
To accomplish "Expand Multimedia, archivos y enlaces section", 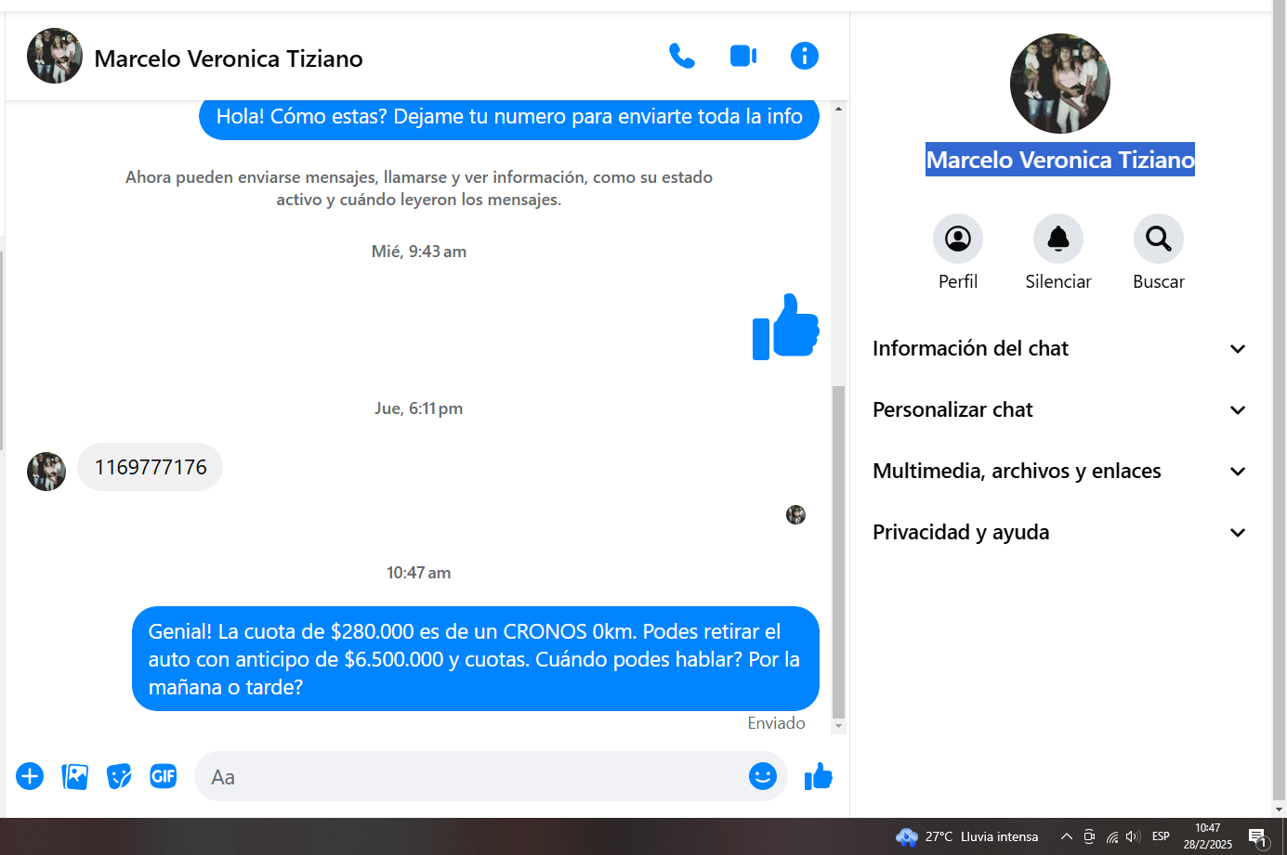I will 1058,472.
